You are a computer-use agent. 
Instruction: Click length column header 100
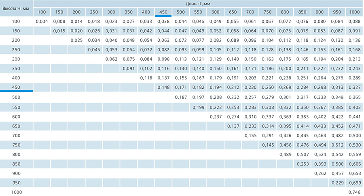pyautogui.click(x=42, y=12)
